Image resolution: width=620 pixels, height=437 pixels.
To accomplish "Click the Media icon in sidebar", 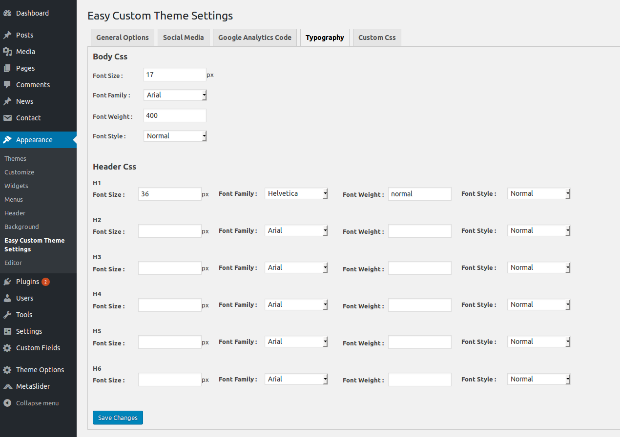I will point(7,52).
